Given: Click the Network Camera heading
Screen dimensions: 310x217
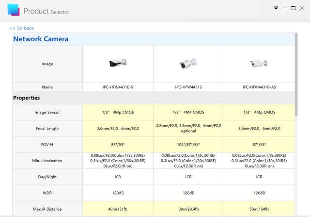Looking at the screenshot, I should pyautogui.click(x=41, y=39).
